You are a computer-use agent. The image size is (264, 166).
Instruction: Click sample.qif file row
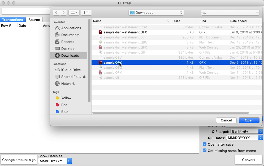pos(177,78)
